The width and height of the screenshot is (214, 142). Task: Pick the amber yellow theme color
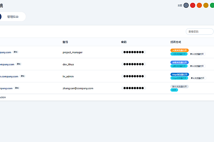point(206,5)
